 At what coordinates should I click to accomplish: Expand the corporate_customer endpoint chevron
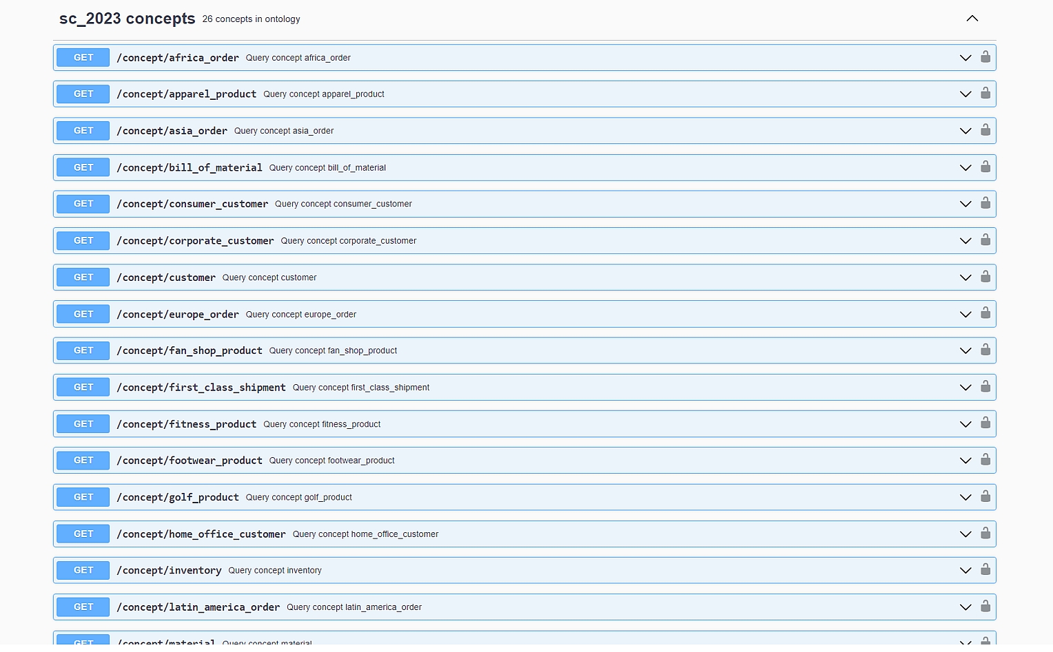point(965,241)
